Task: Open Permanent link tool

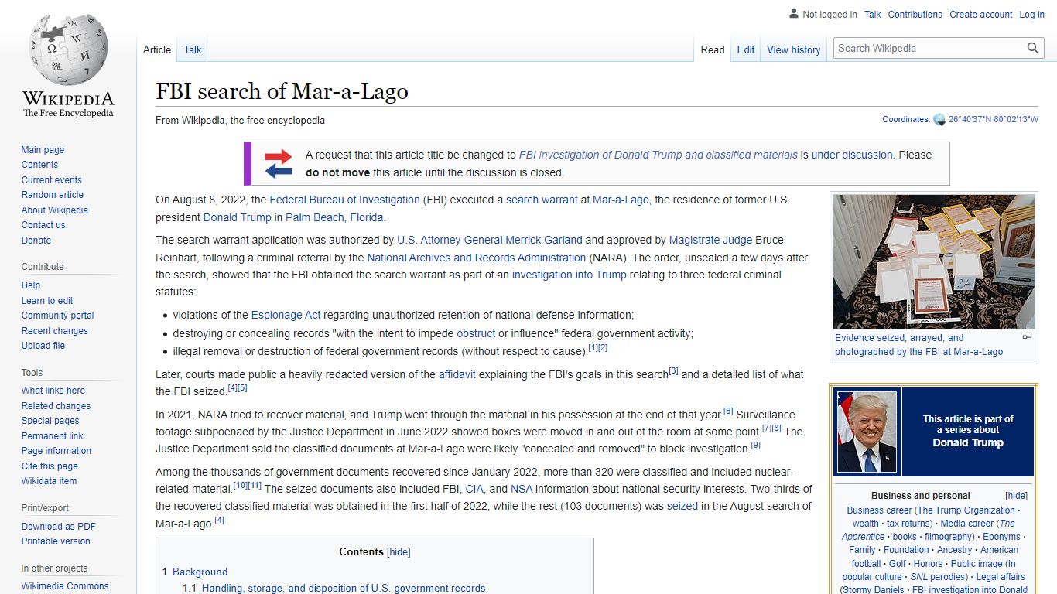Action: tap(52, 436)
